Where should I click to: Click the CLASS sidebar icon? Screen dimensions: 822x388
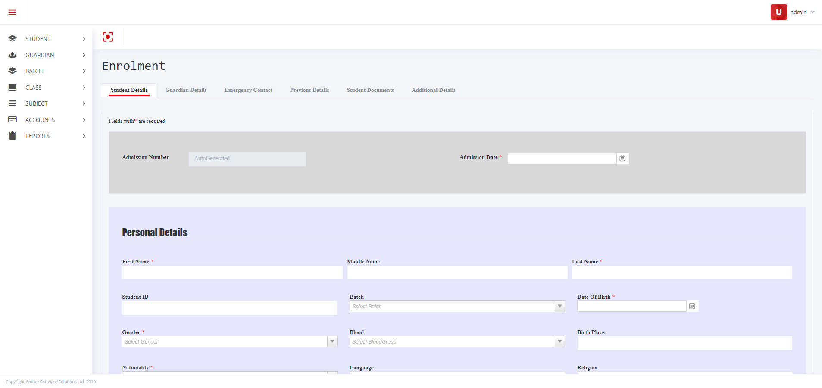click(x=12, y=87)
